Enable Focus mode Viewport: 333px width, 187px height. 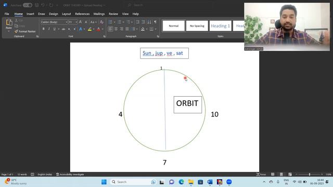261,175
